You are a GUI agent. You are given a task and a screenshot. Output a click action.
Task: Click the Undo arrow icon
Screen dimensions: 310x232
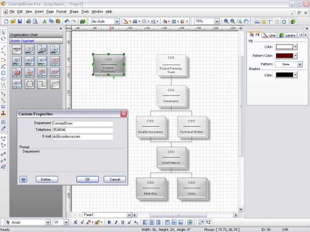(67, 22)
